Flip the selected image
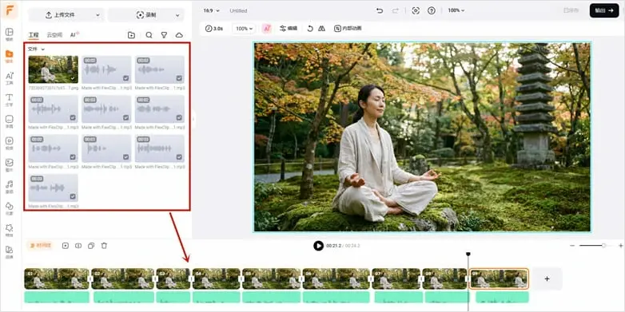Screen dimensions: 625x312 pos(321,28)
